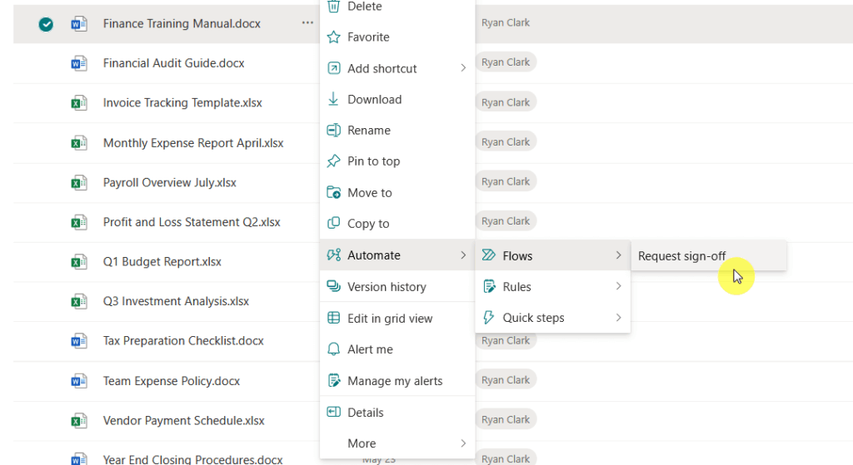Viewport: 853px width, 465px height.
Task: Click Excel icon of Invoice Tracking Template.xlsx
Action: pos(79,102)
